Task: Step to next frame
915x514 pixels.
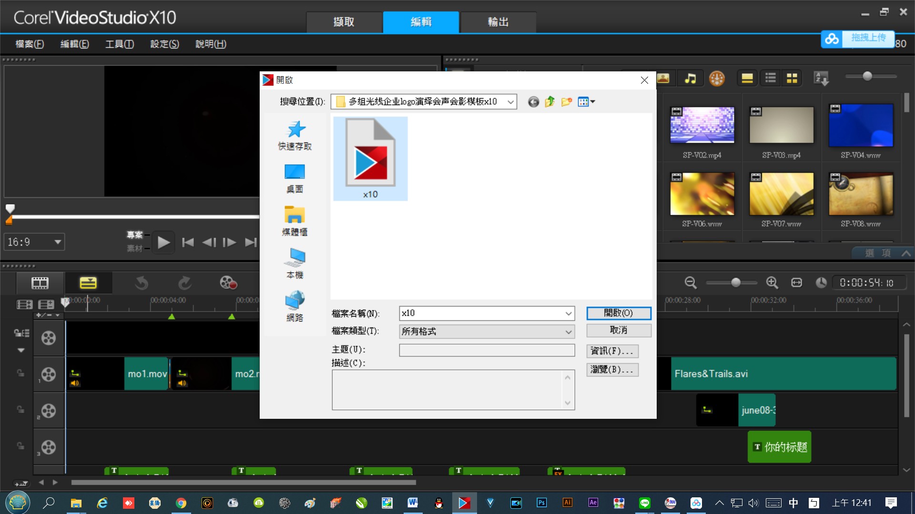Action: click(x=229, y=243)
